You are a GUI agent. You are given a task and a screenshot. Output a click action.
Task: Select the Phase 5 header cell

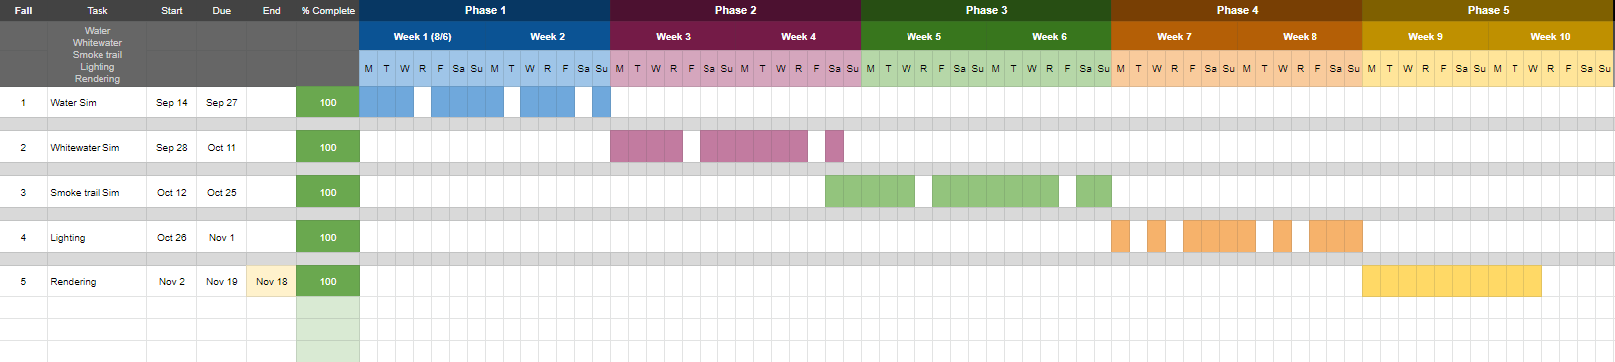1488,10
